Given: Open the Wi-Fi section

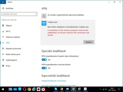Looking at the screenshot, I should pos(8,31).
